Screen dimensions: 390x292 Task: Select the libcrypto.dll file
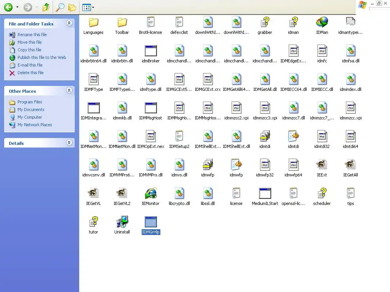click(x=179, y=197)
